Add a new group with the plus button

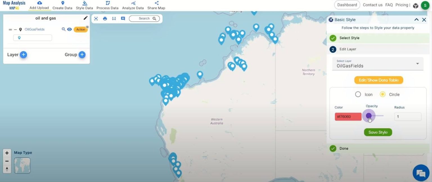pyautogui.click(x=82, y=55)
